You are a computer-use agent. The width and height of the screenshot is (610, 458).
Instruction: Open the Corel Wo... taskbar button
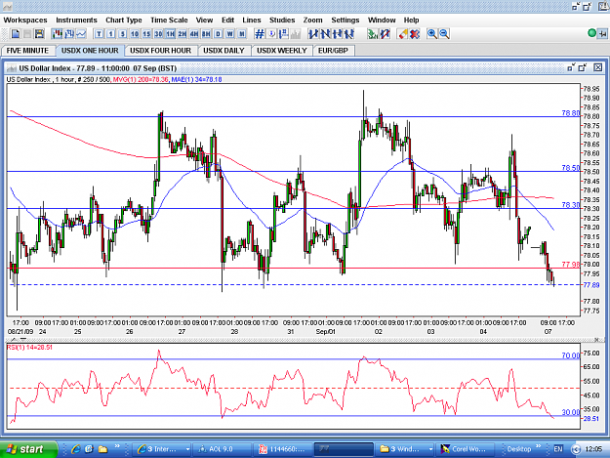click(465, 449)
